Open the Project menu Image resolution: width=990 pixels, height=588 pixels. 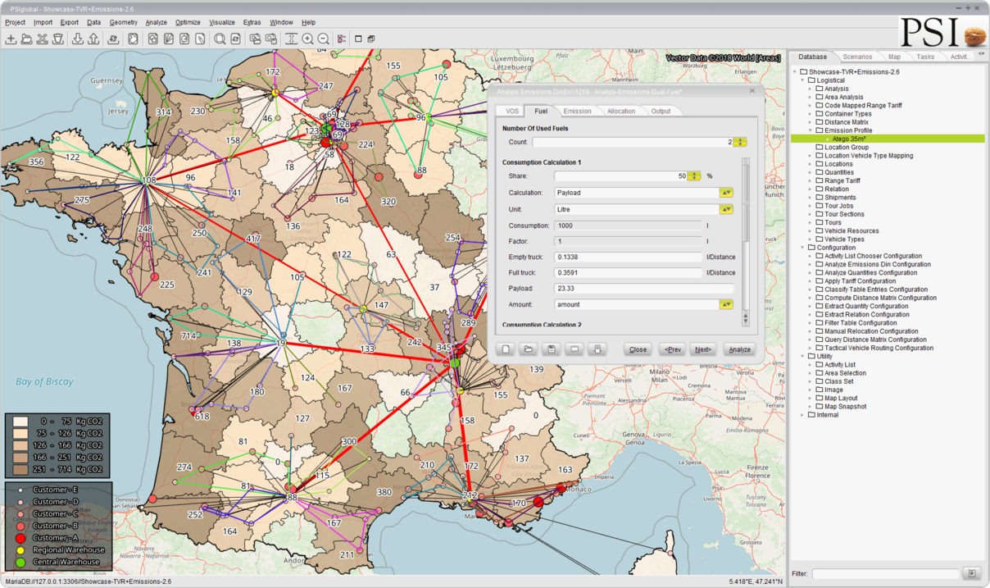pyautogui.click(x=15, y=22)
